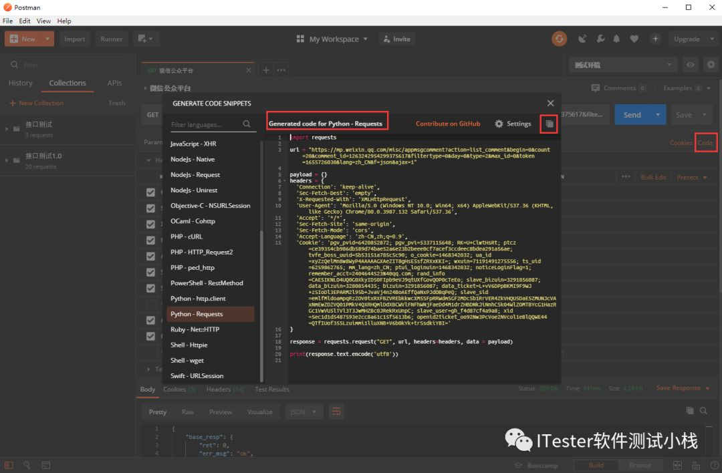Open manage environments gear icon
722x473 pixels.
(711, 65)
